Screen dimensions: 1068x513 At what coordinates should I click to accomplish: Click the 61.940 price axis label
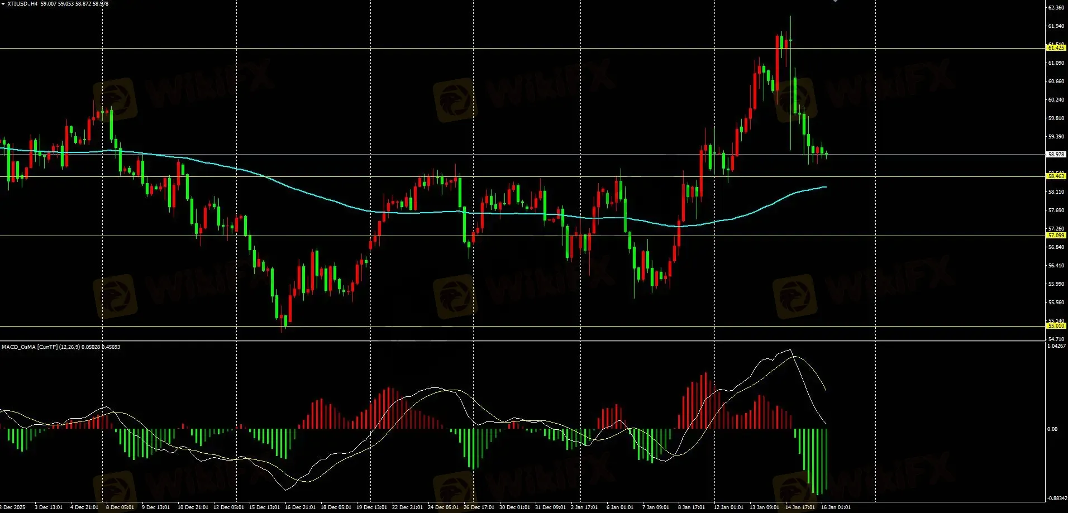tap(1056, 26)
